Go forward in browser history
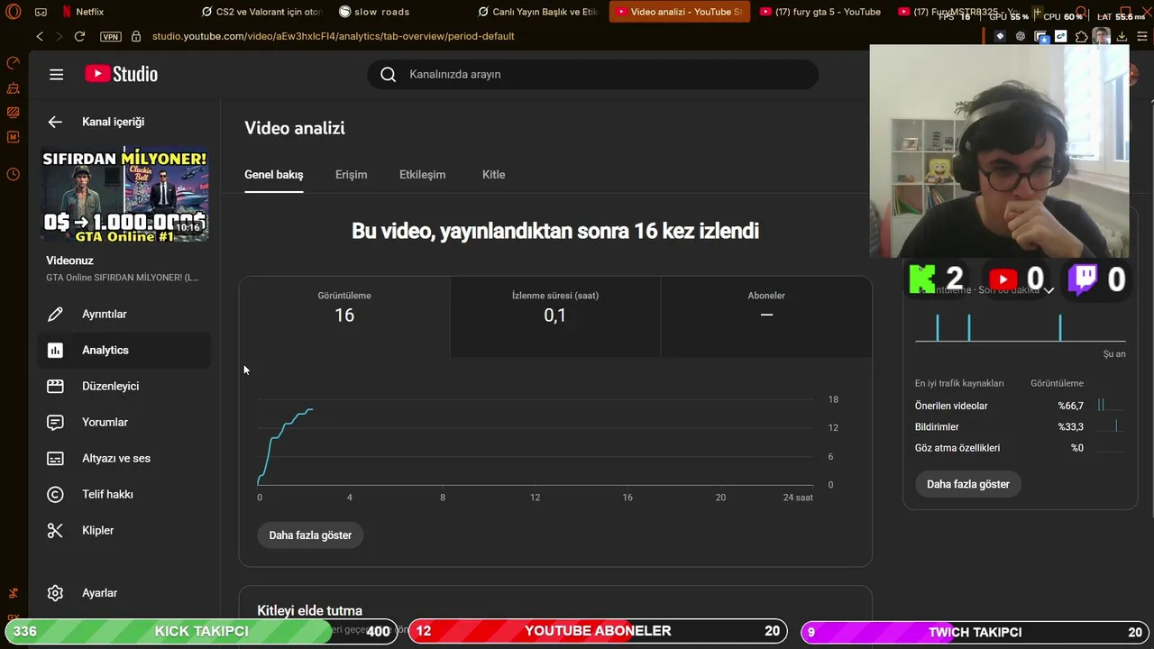 [x=60, y=36]
